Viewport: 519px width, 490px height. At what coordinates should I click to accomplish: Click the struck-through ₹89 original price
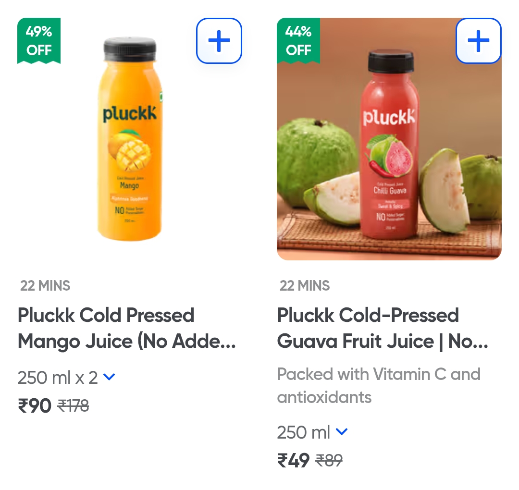pos(329,461)
